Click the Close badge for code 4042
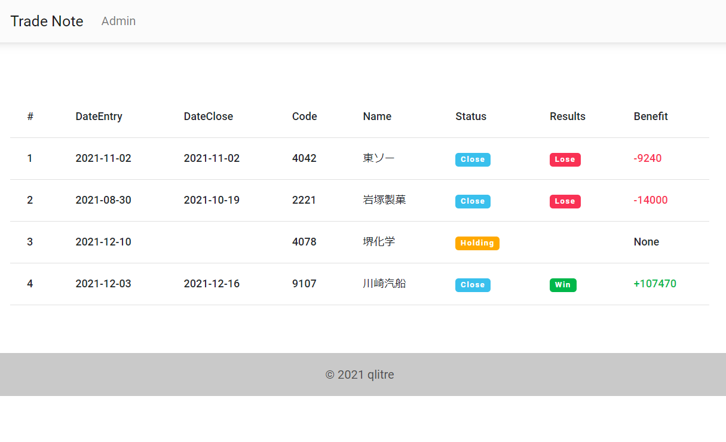This screenshot has height=442, width=726. [x=473, y=159]
